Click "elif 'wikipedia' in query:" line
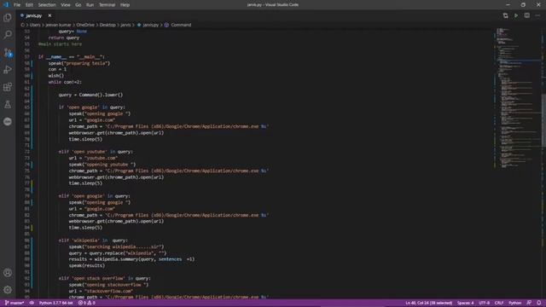The image size is (546, 307). [93, 240]
